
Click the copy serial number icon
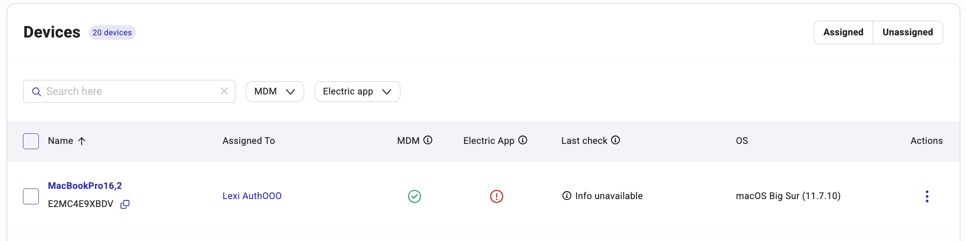pyautogui.click(x=125, y=204)
